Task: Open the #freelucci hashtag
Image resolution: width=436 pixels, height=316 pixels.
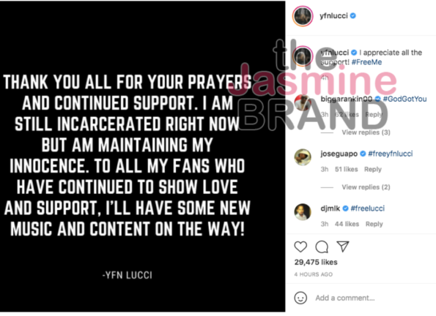Action: tap(367, 208)
